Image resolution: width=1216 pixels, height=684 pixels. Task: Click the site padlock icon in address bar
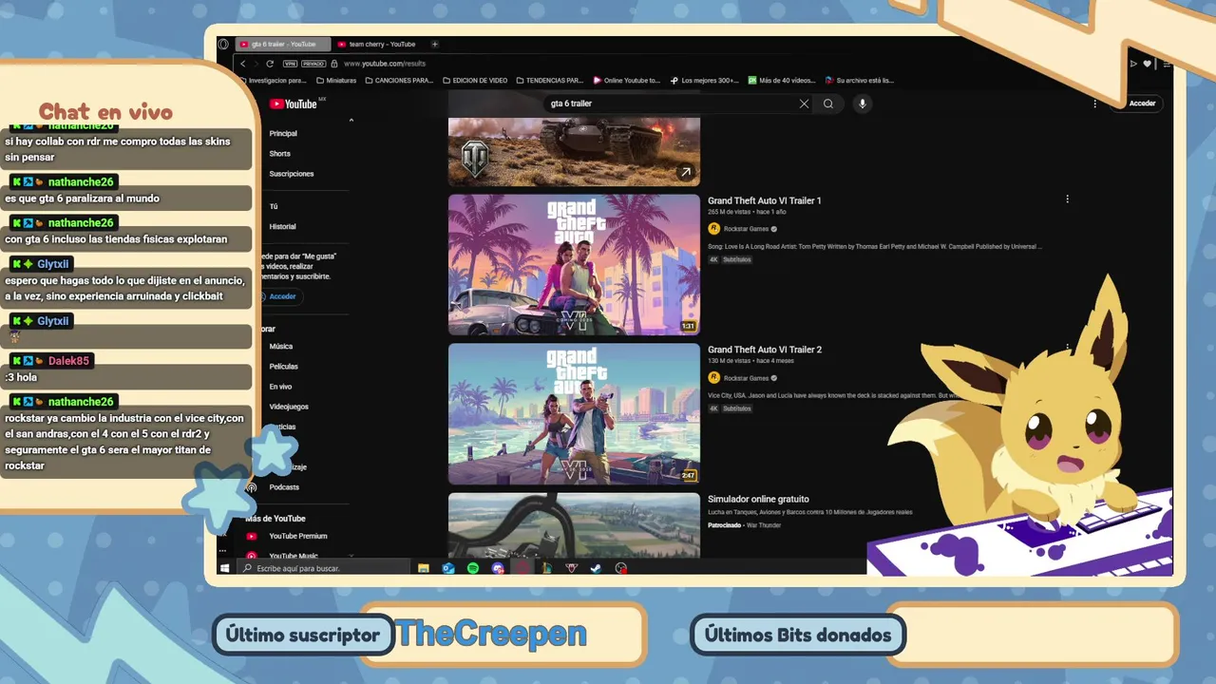pyautogui.click(x=334, y=64)
